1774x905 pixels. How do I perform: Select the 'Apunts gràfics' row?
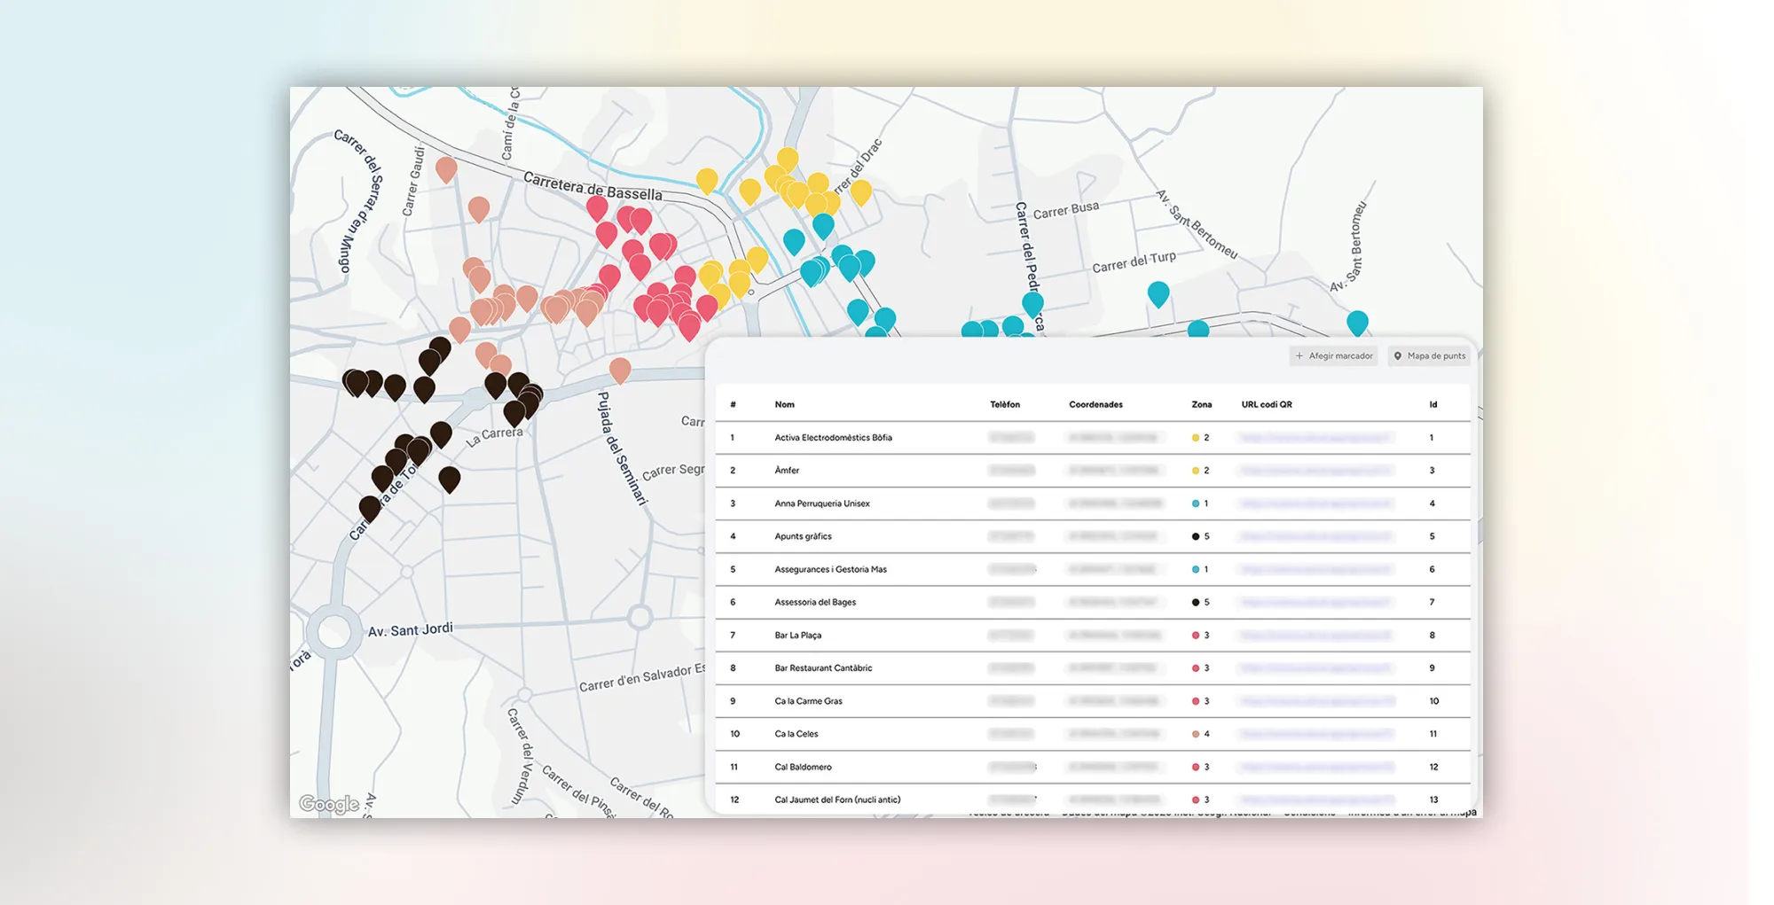click(x=1093, y=536)
